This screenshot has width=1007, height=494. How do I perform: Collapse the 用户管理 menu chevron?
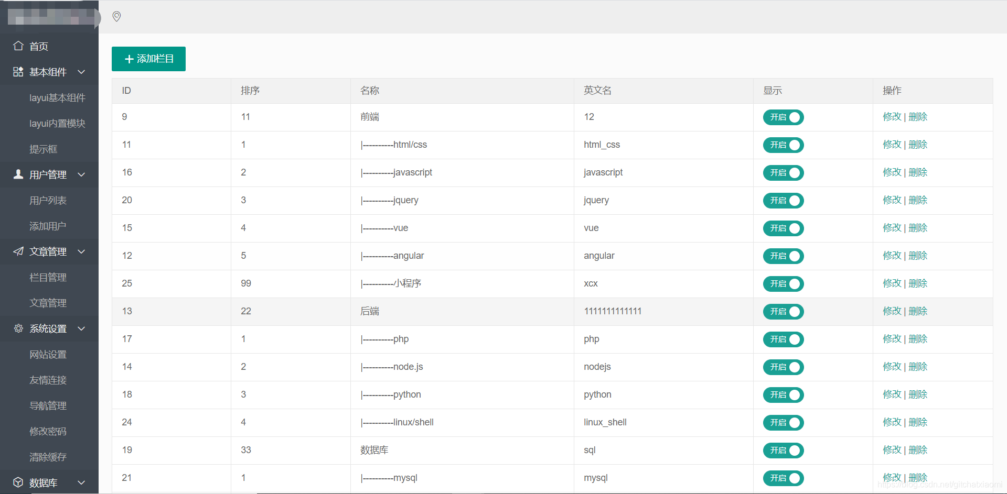tap(81, 174)
